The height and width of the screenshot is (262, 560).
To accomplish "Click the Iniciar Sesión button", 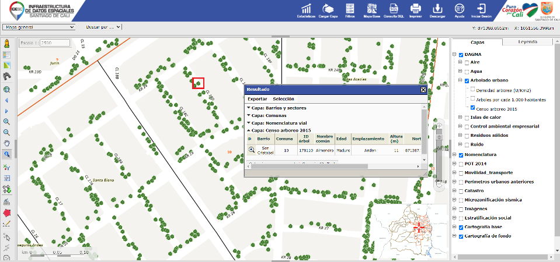I will 482,10.
